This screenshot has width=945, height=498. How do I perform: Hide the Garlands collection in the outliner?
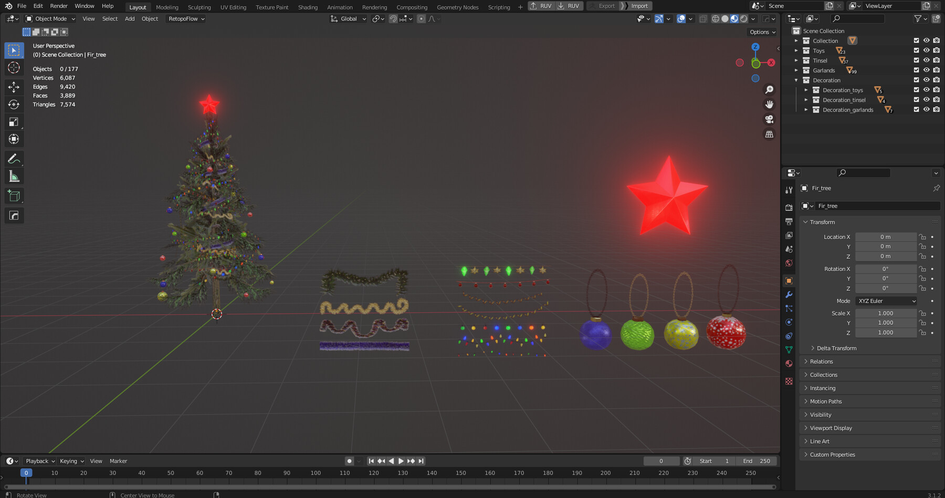click(926, 70)
